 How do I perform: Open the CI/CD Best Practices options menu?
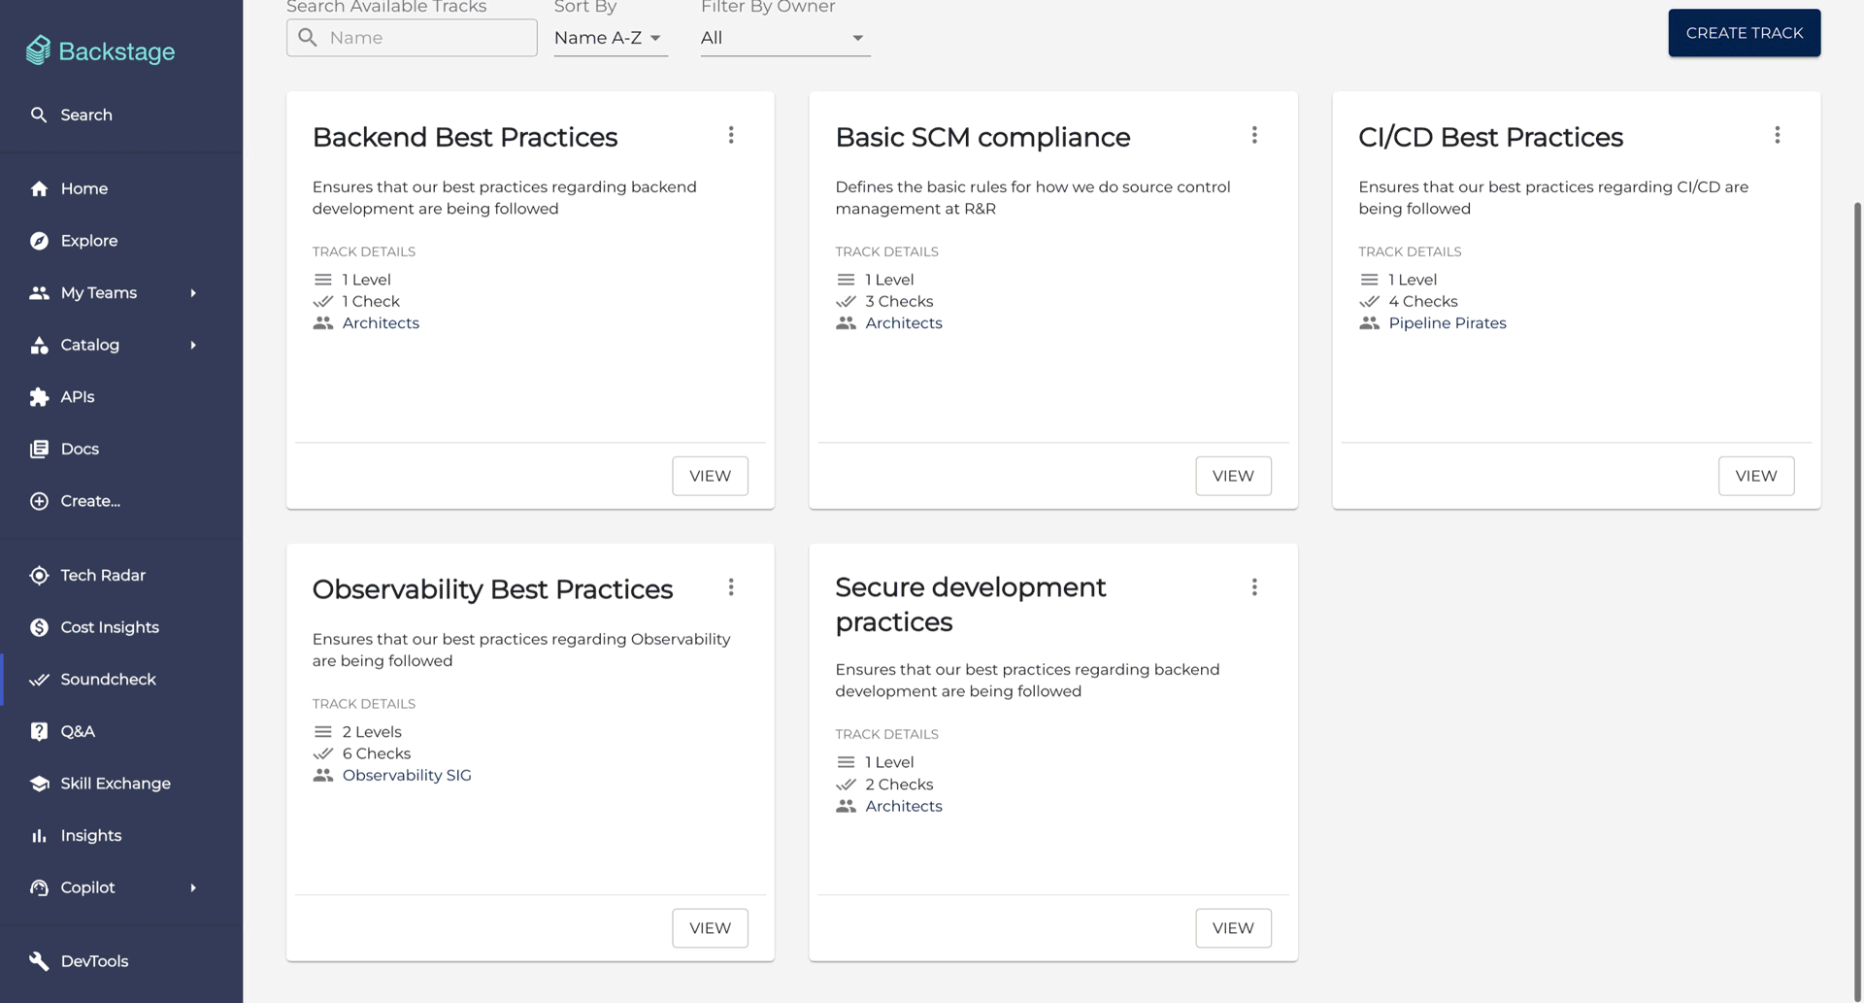[x=1778, y=135]
